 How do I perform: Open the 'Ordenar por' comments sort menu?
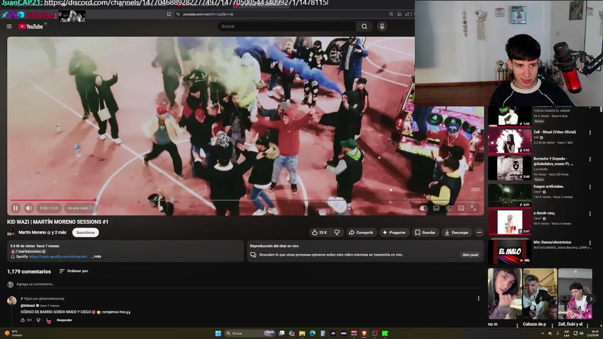click(73, 271)
